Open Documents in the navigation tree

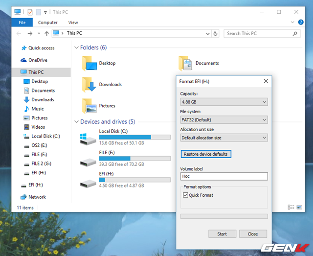[x=39, y=91]
